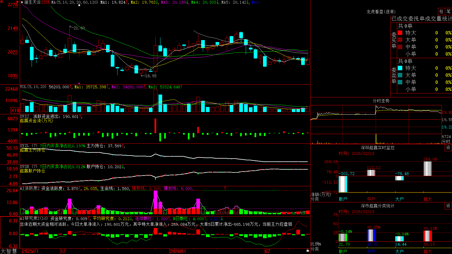Click the X10 volume scale box

click(x=15, y=110)
